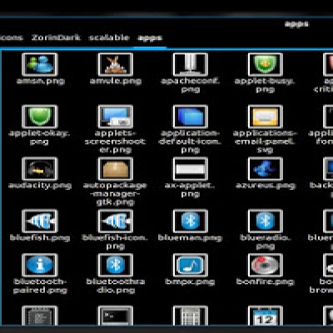Click the amule.png file name label

click(x=116, y=81)
